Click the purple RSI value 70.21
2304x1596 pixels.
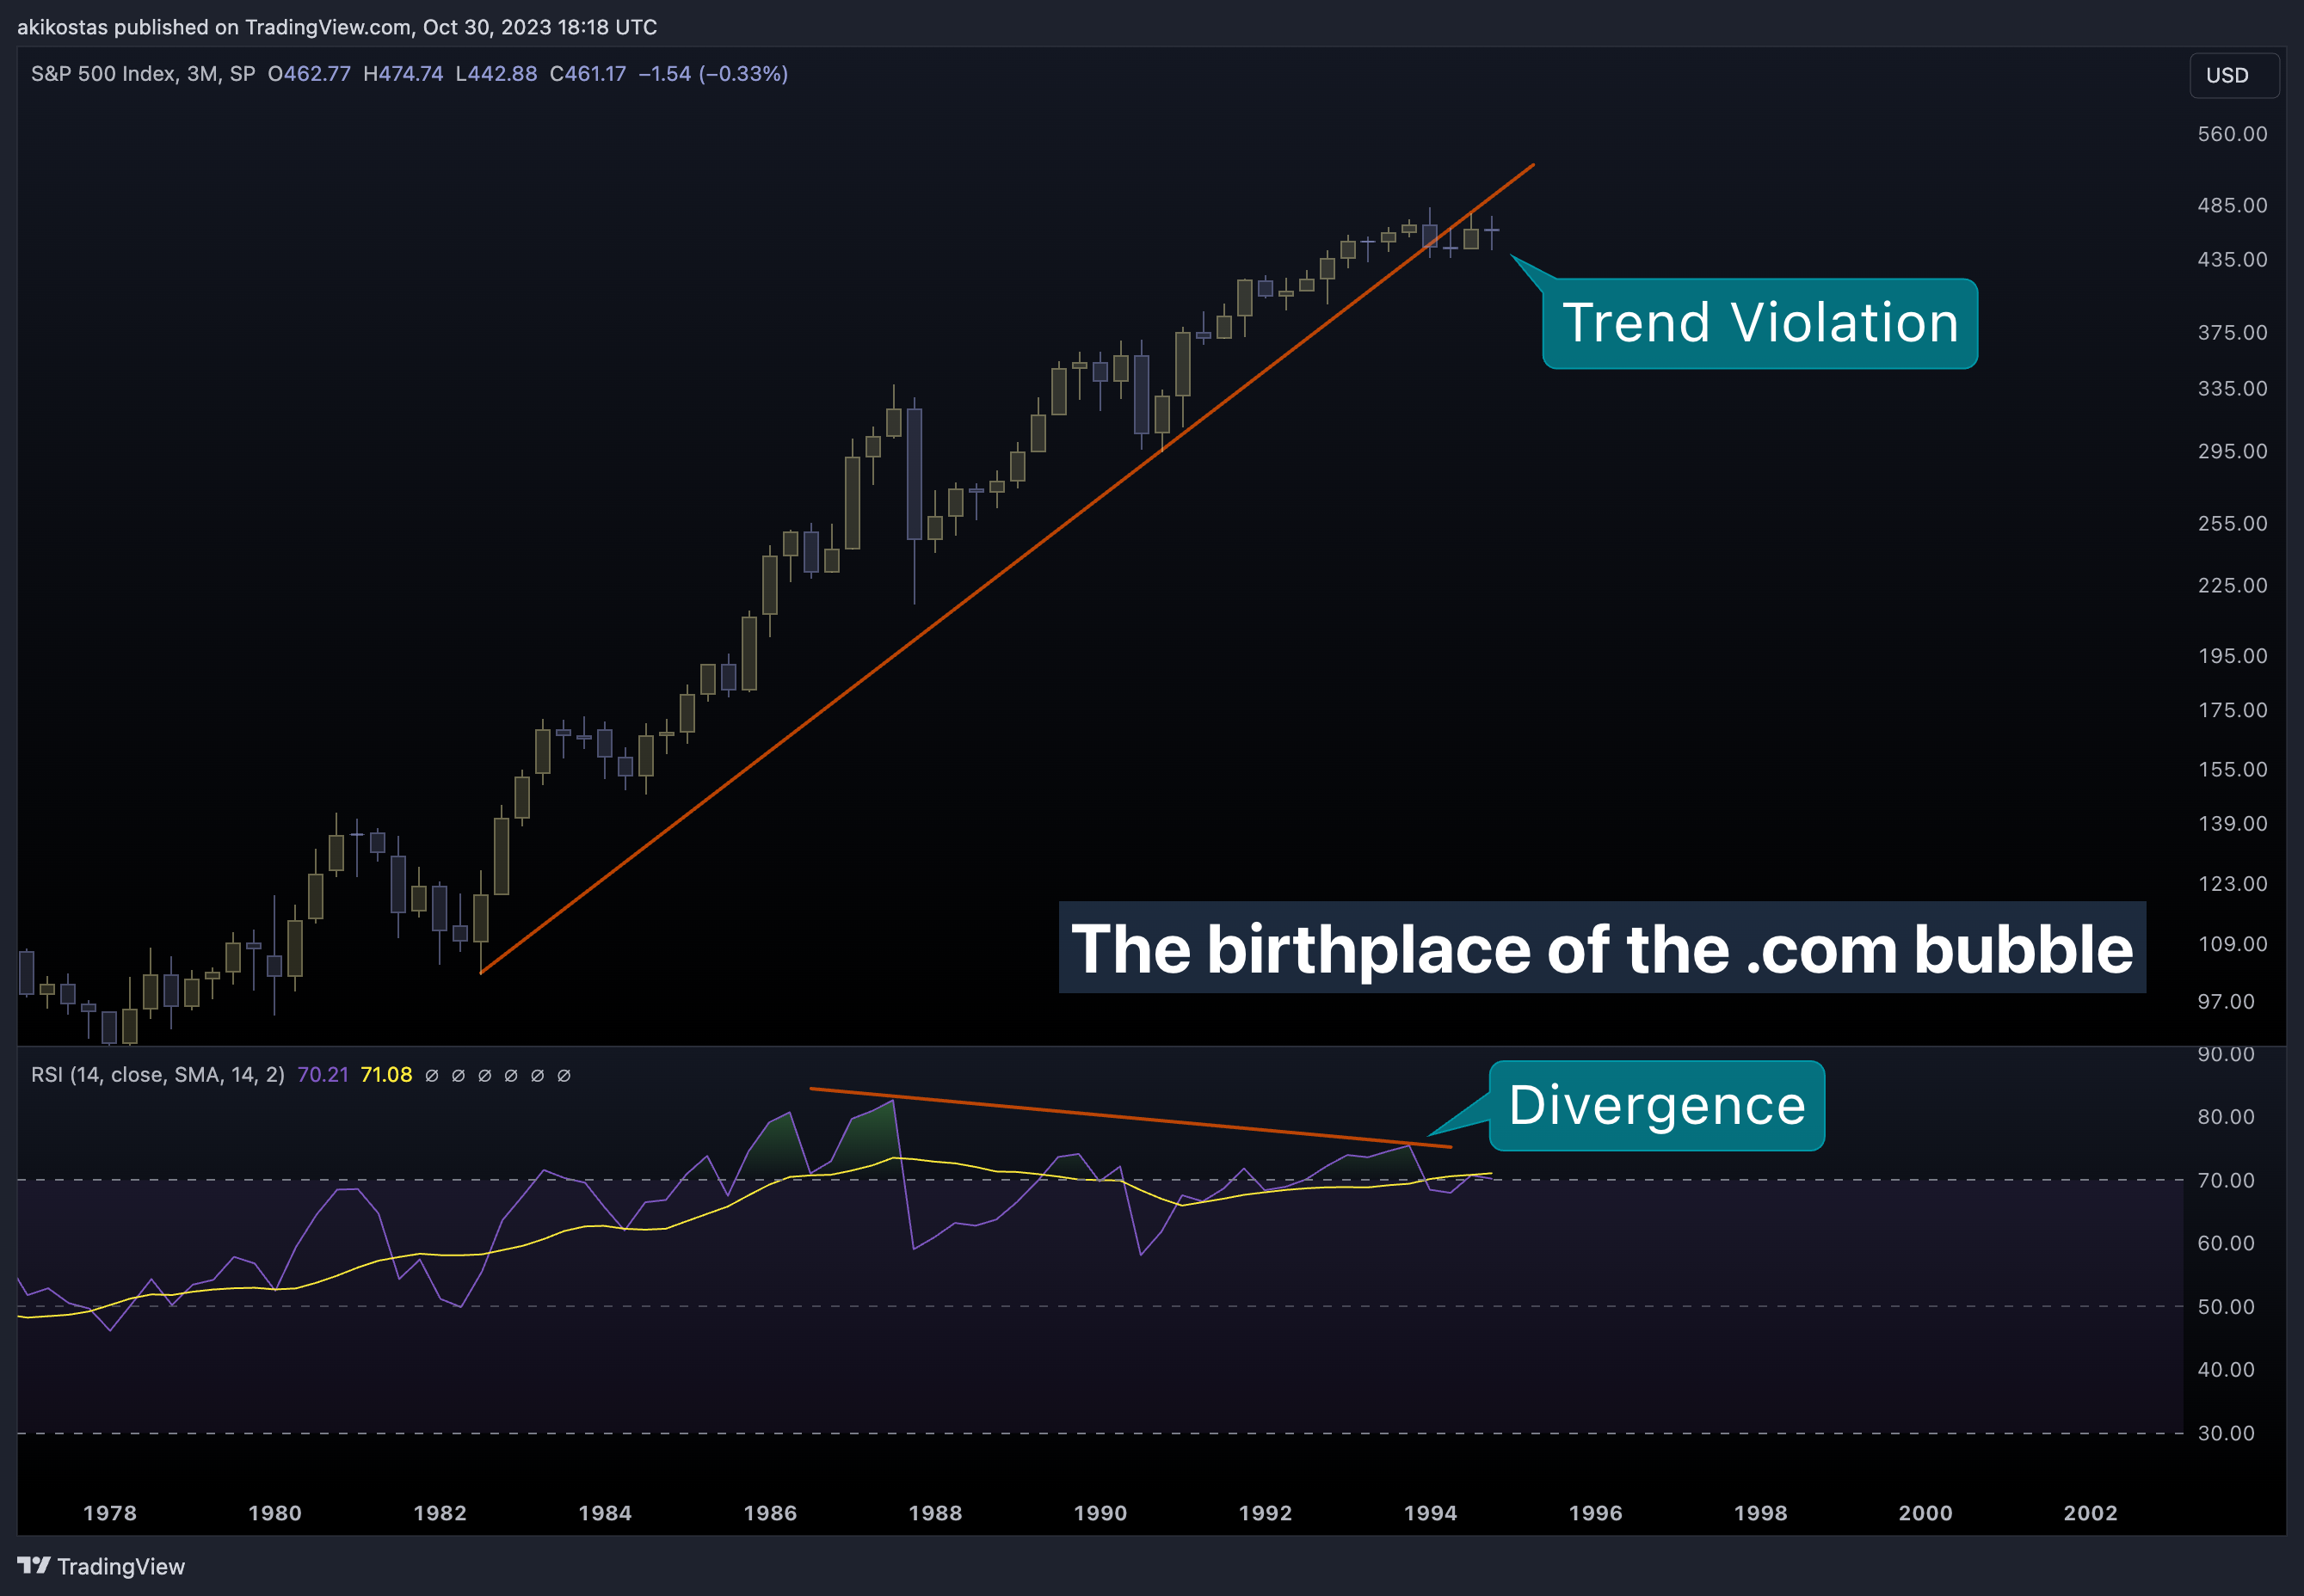323,1075
